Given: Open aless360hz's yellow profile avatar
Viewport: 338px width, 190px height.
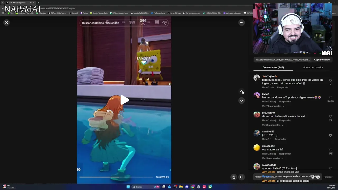Looking at the screenshot, I should [x=257, y=148].
